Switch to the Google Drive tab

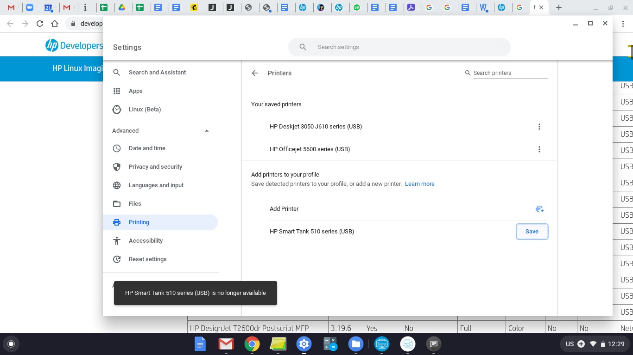tap(121, 7)
